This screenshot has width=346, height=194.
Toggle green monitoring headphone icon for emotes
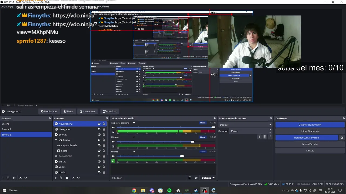point(113,161)
